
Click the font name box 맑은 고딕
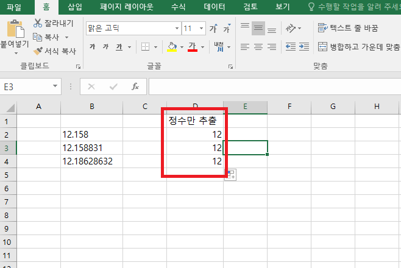[x=130, y=28]
